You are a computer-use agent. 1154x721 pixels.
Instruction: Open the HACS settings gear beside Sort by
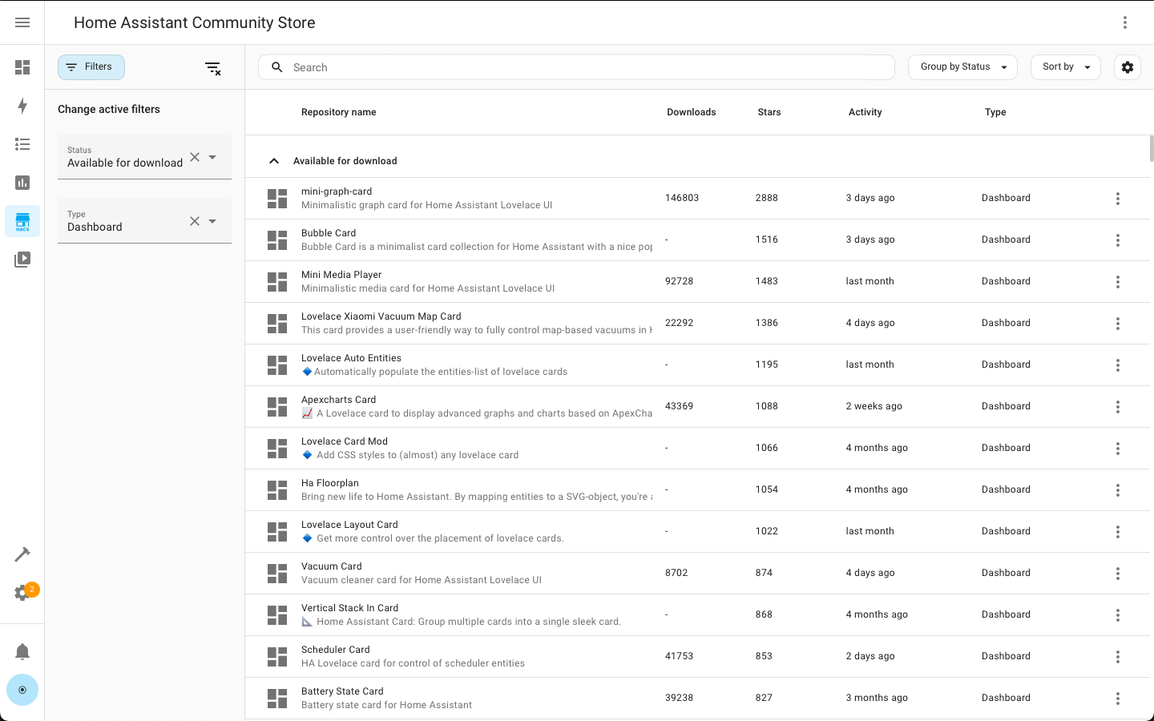(x=1128, y=67)
